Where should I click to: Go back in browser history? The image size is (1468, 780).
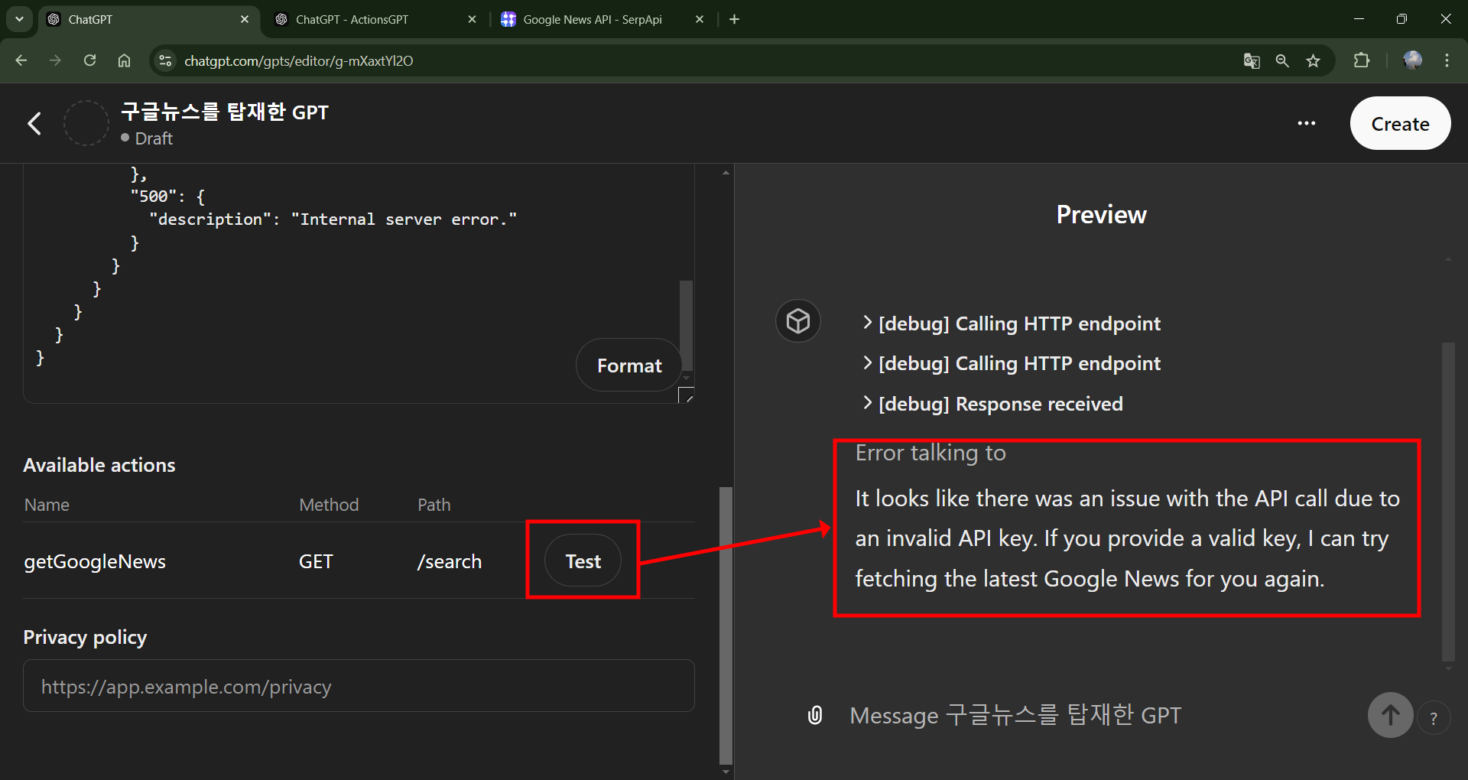[21, 60]
